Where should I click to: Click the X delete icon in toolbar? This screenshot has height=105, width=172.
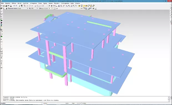tap(49, 6)
